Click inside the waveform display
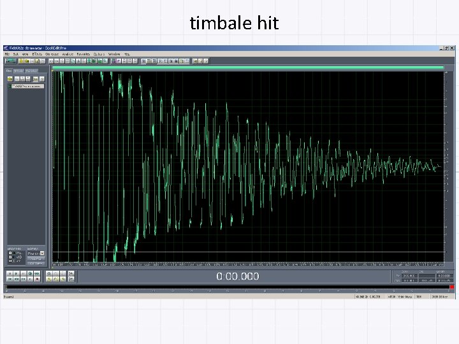The image size is (459, 344). pos(248,166)
